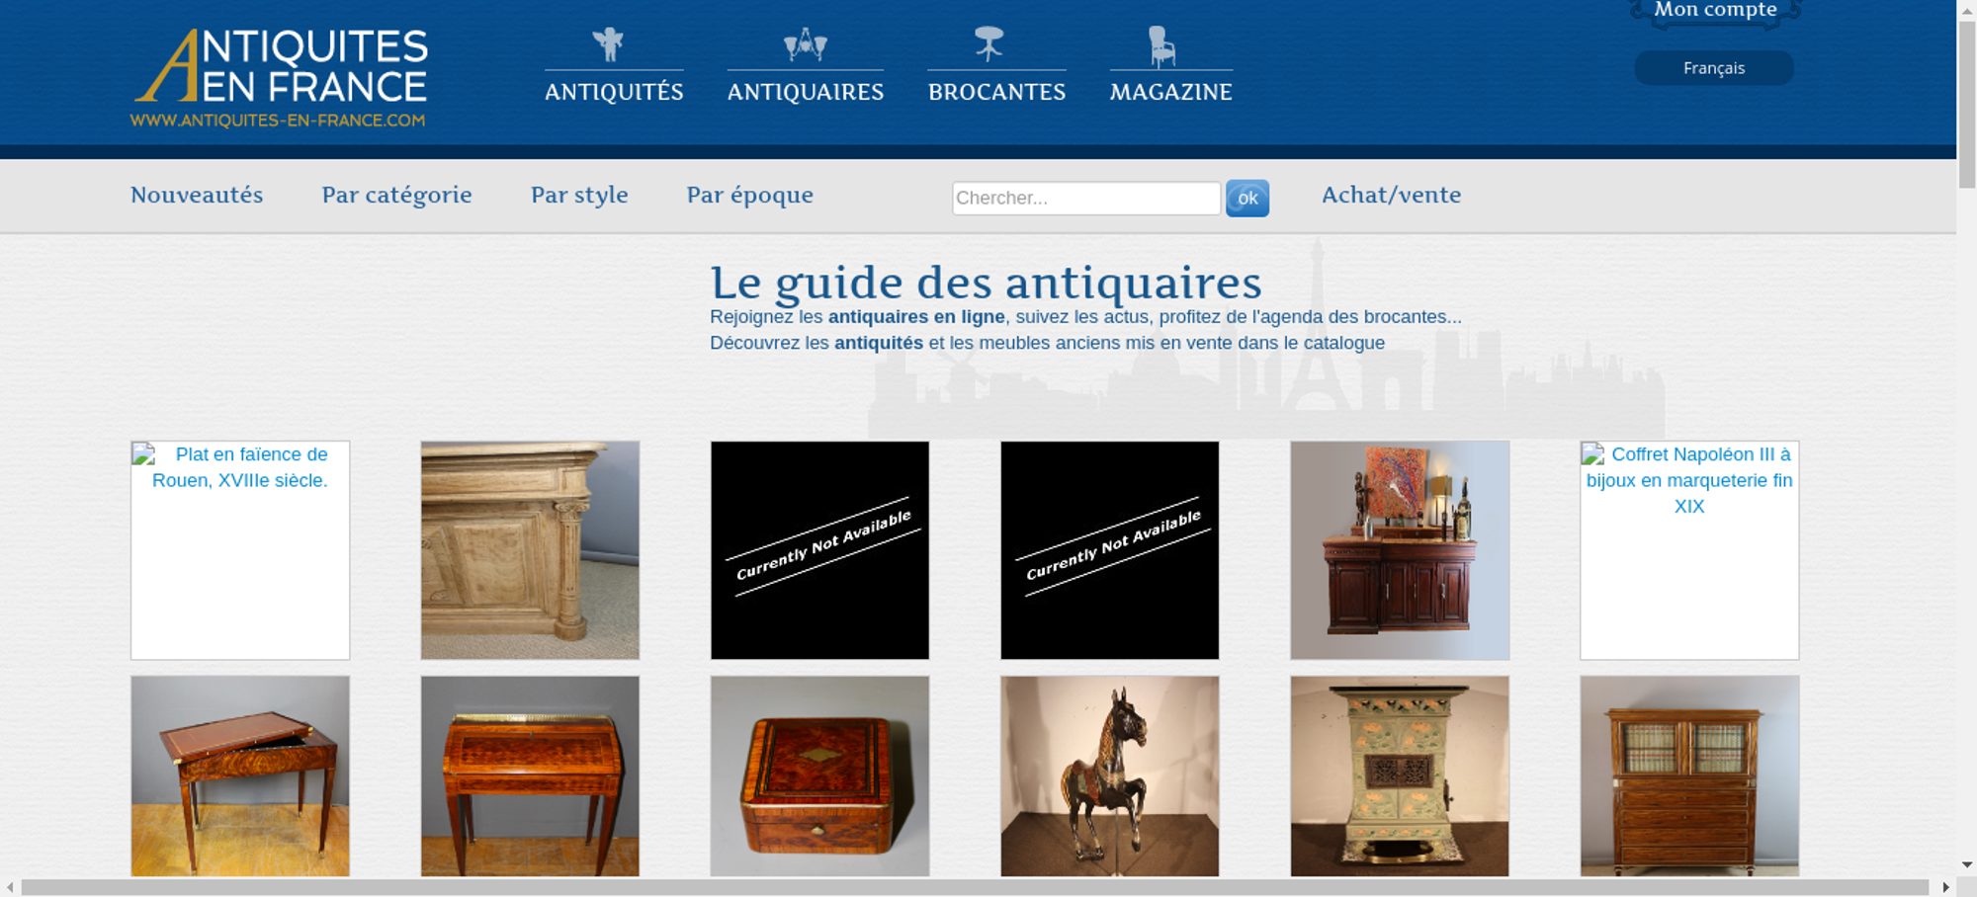
Task: Submit search with the ok button
Action: 1247,198
